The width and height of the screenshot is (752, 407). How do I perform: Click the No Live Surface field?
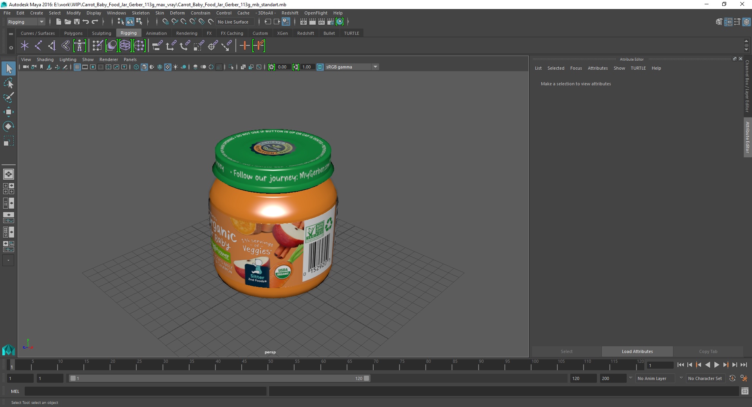tap(235, 22)
